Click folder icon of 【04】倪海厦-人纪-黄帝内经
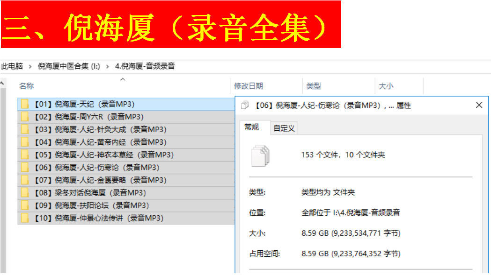Viewport: 491px width, 275px height. coord(25,142)
